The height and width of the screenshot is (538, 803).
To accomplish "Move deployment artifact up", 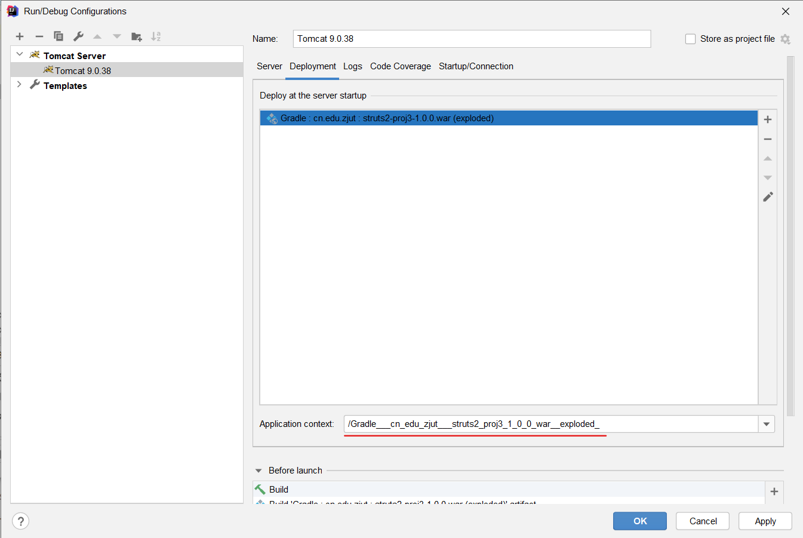I will pyautogui.click(x=768, y=158).
